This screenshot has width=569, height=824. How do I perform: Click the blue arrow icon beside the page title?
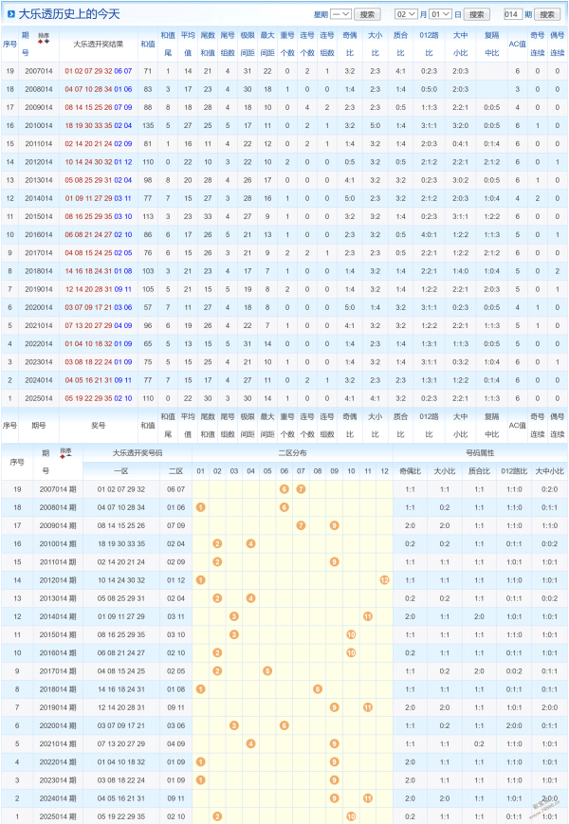coord(10,14)
